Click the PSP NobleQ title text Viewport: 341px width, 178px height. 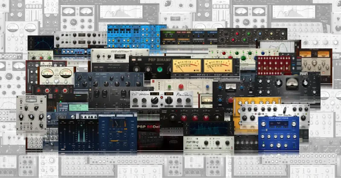click(101, 75)
